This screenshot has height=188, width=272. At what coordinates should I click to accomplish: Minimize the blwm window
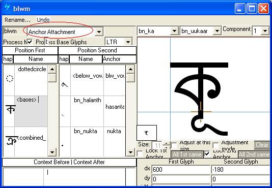pyautogui.click(x=240, y=8)
